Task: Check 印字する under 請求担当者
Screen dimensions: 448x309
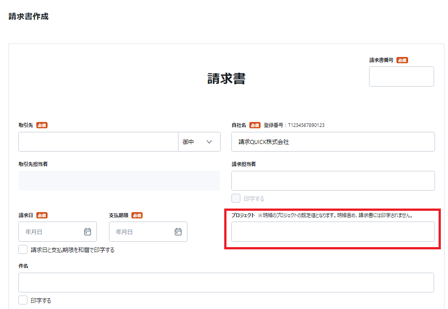Action: click(236, 198)
